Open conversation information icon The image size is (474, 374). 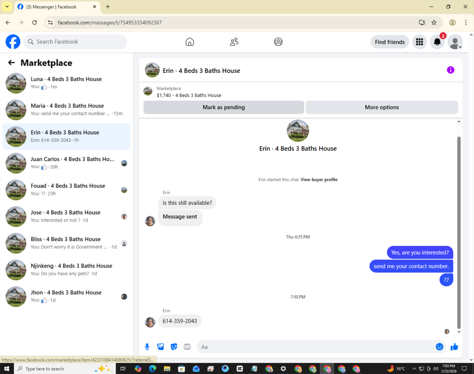pos(451,70)
